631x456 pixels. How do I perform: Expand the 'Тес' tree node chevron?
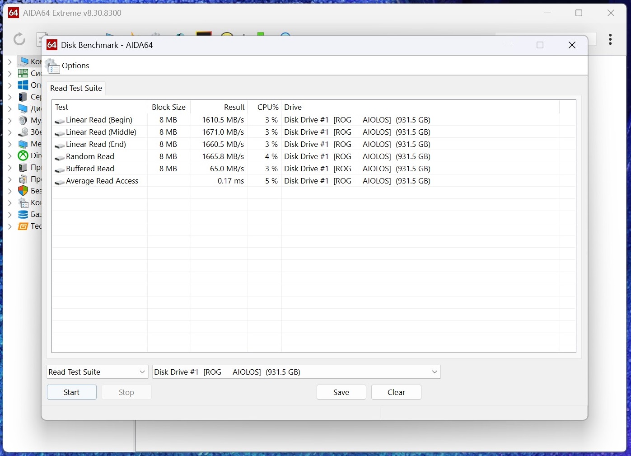click(10, 226)
